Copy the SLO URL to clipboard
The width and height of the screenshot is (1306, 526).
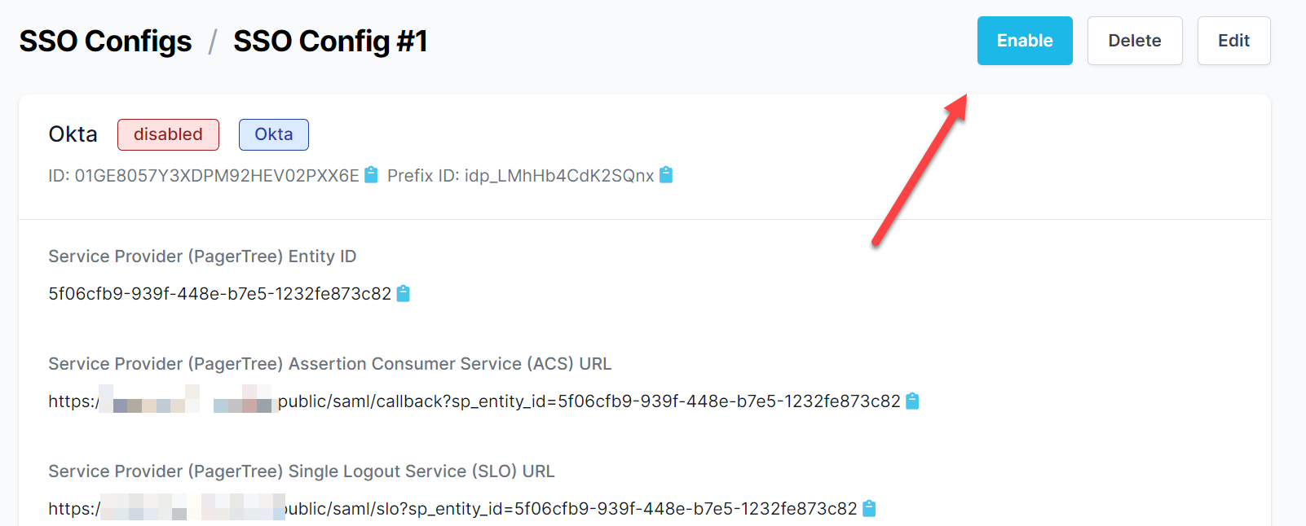point(869,509)
